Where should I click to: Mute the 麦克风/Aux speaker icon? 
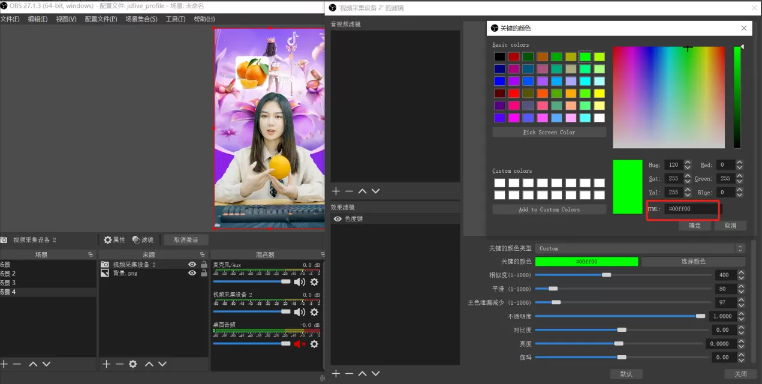[x=299, y=282]
